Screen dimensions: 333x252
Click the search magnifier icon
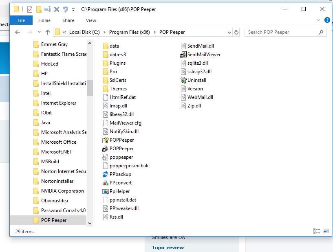321,32
